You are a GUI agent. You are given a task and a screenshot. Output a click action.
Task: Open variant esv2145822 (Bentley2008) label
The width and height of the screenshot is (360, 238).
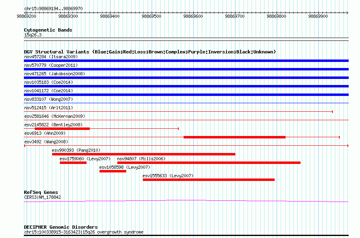coord(53,125)
